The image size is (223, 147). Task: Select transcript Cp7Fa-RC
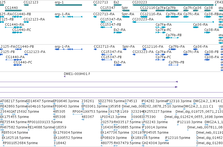[x=161, y=32]
